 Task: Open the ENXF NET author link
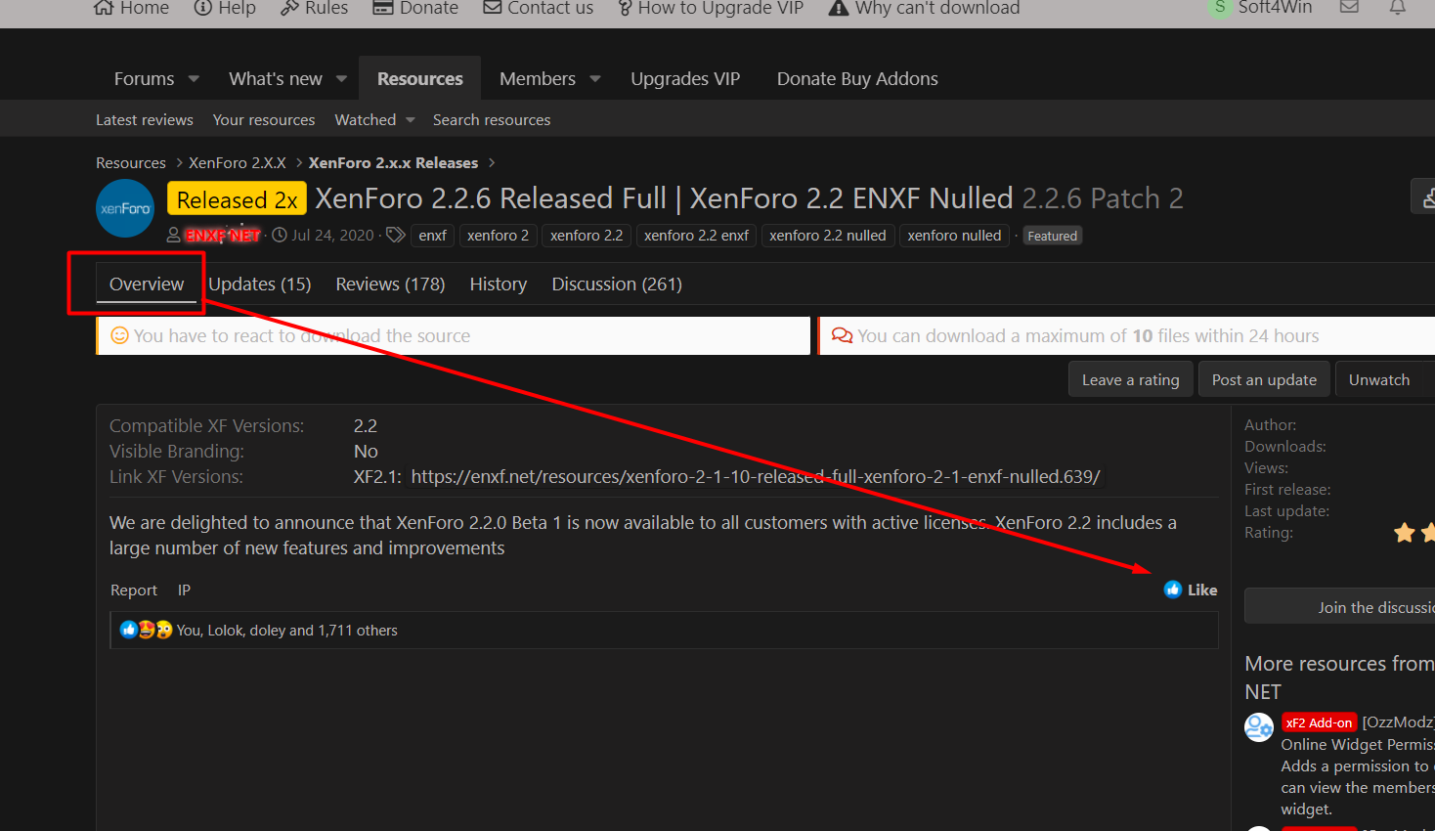click(x=223, y=235)
